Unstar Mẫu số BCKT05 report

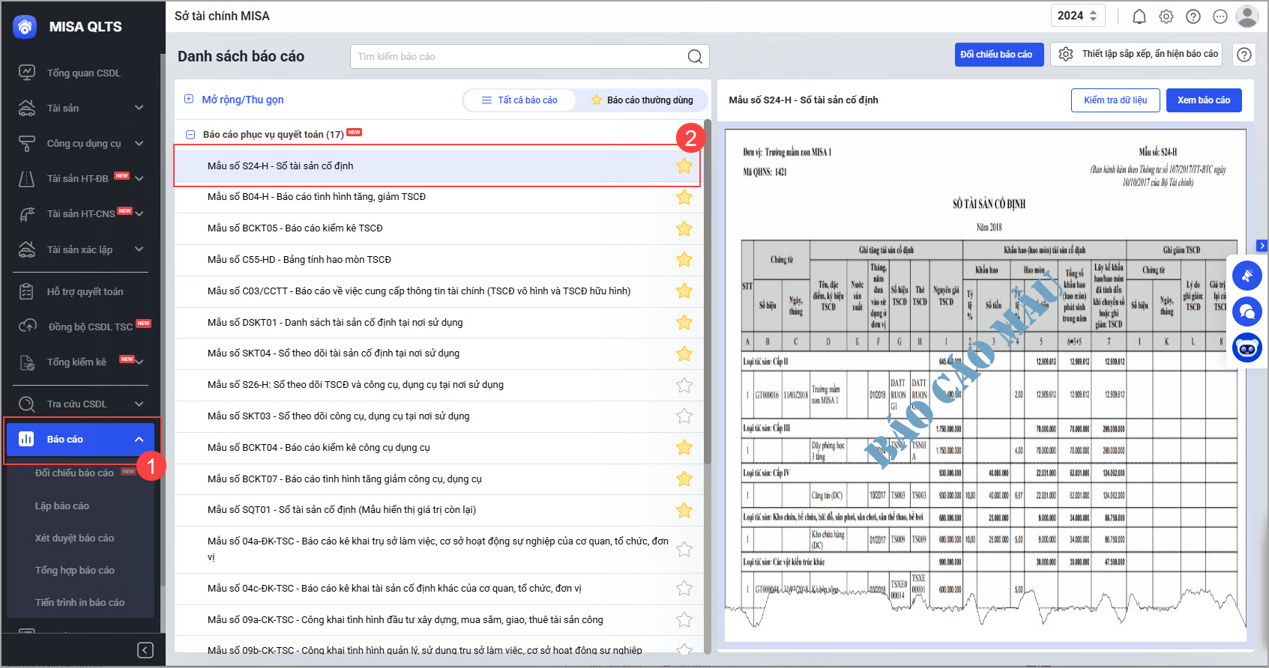pos(684,228)
